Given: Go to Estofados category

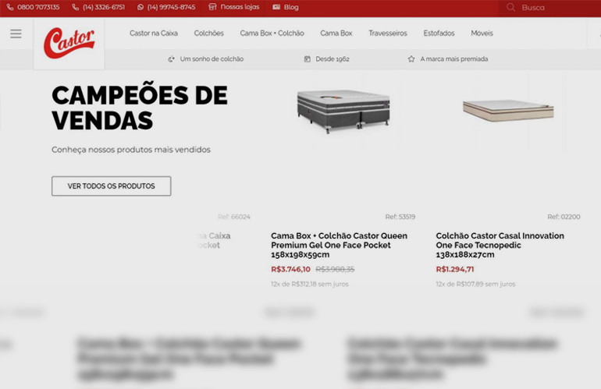Looking at the screenshot, I should pos(439,34).
